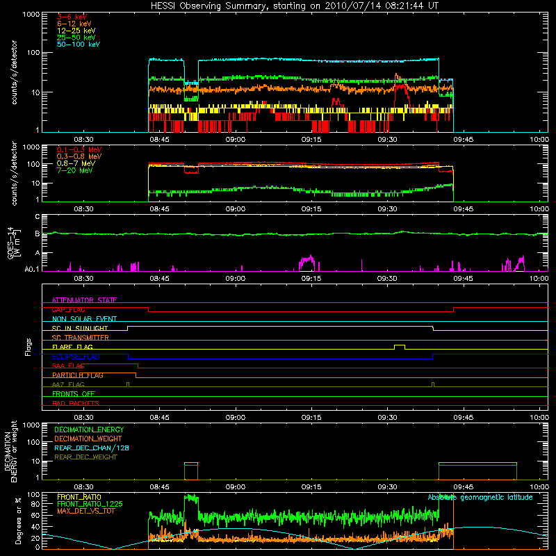
Task: Select the FLARE_FLAG label
Action: coord(72,347)
